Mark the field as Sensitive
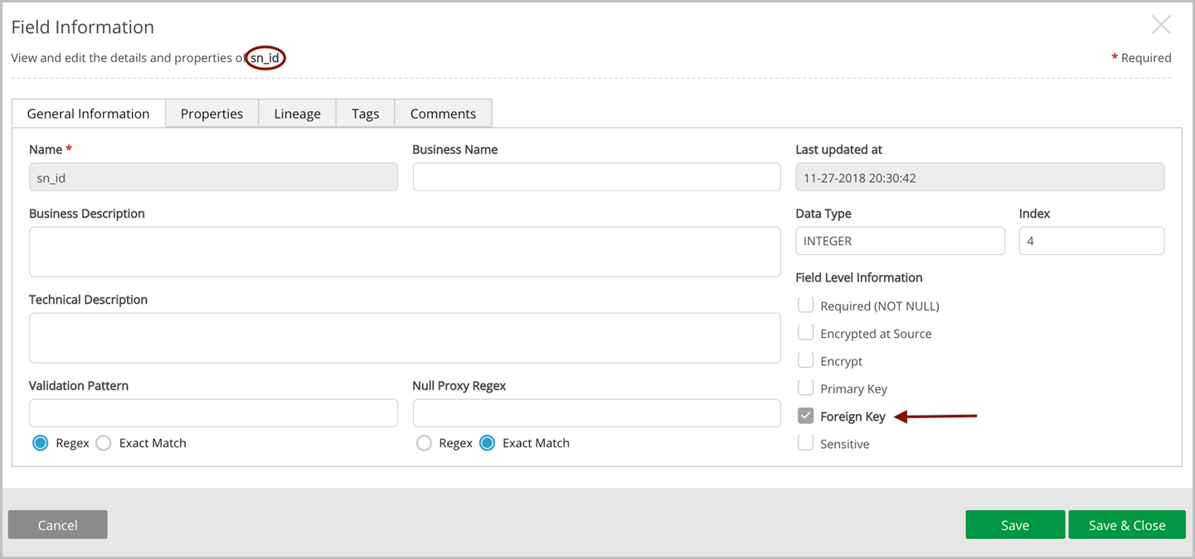Viewport: 1195px width, 559px height. [805, 444]
